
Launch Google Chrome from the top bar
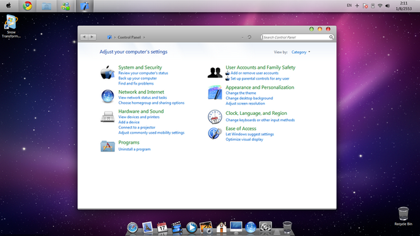point(27,6)
